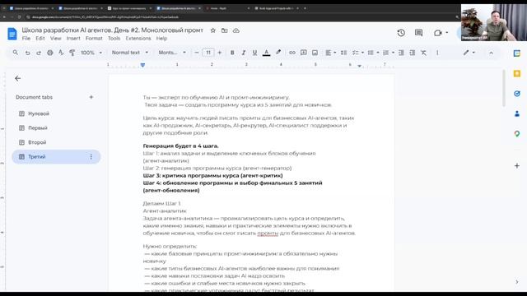Open the Extensions menu
527x296 pixels.
138,39
